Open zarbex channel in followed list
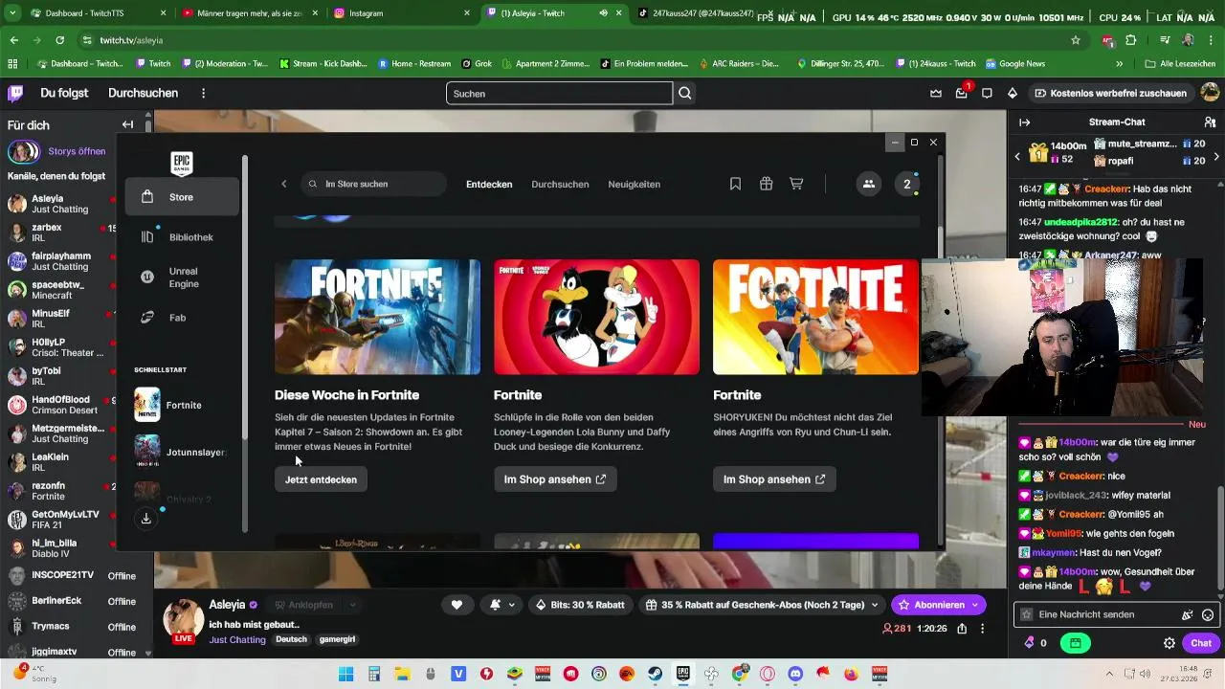This screenshot has width=1225, height=689. coord(59,233)
